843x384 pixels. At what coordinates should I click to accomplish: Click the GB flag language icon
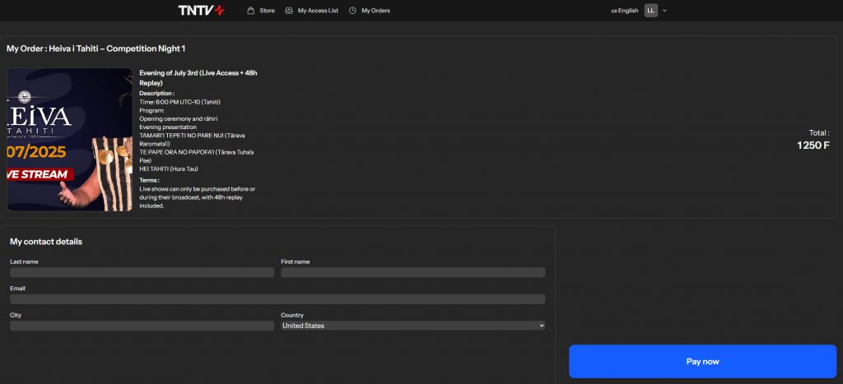point(614,11)
